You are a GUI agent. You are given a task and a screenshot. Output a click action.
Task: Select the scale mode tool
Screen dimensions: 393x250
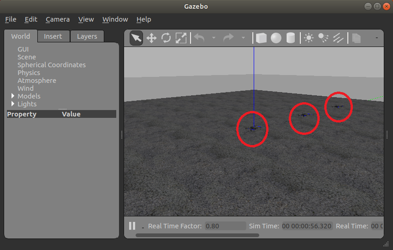coord(181,38)
